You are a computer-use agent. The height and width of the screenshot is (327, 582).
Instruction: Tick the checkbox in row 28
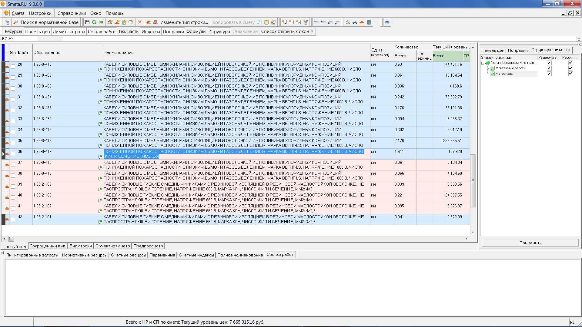13,67
